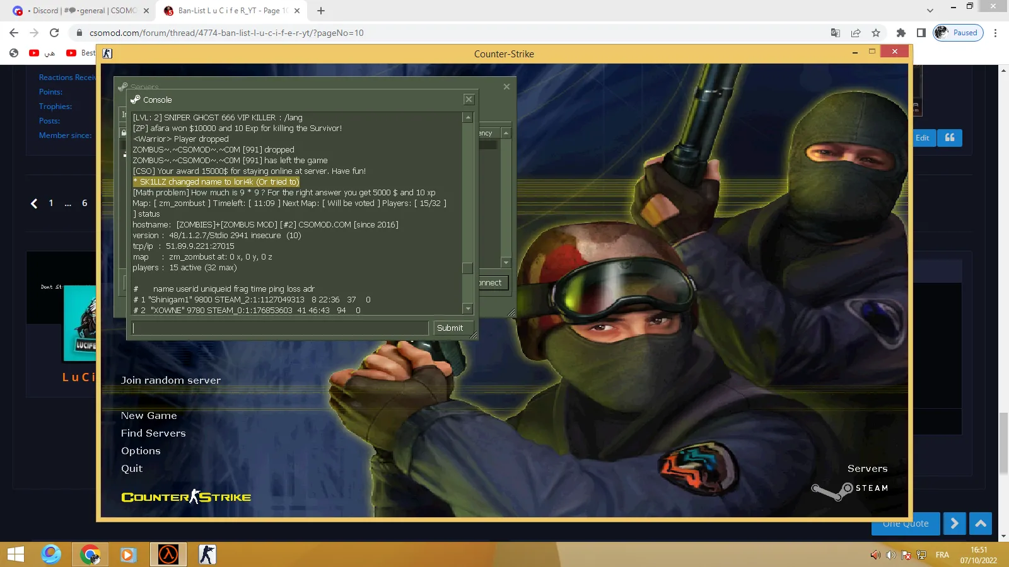Click the csomod.com address bar URL
Viewport: 1009px width, 567px height.
(226, 33)
